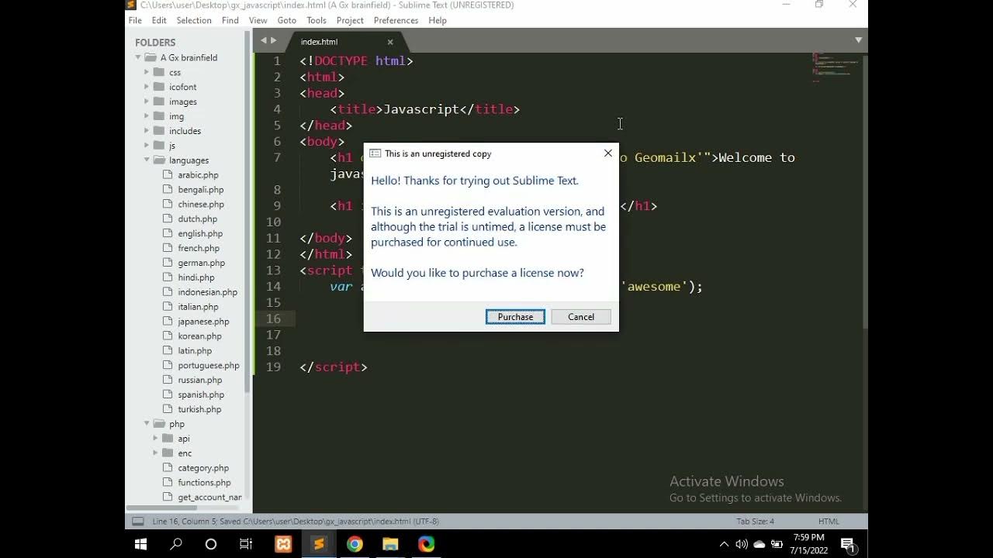The image size is (993, 558).
Task: Open Windows Start menu
Action: (x=140, y=544)
